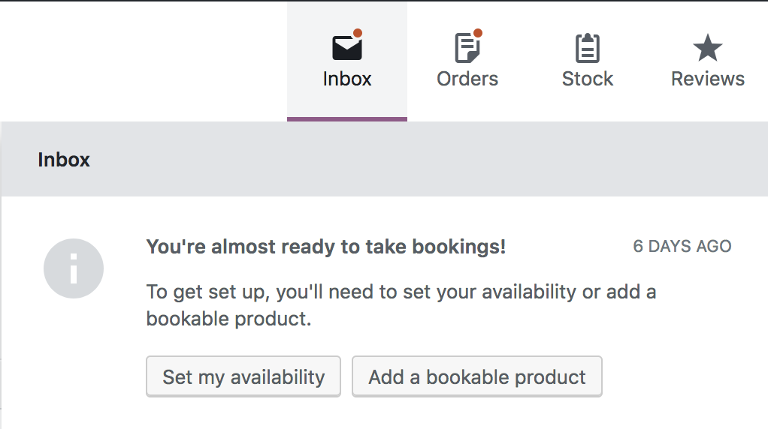The image size is (768, 429).
Task: Click the red notification dot on Orders
Action: tap(477, 33)
